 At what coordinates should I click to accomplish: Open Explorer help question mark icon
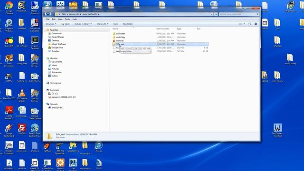[256, 24]
